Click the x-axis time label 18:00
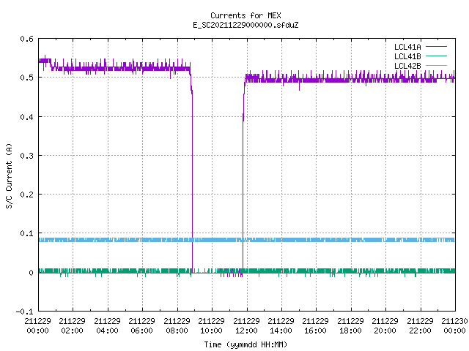Viewport: 469px width, 351px height. point(350,331)
